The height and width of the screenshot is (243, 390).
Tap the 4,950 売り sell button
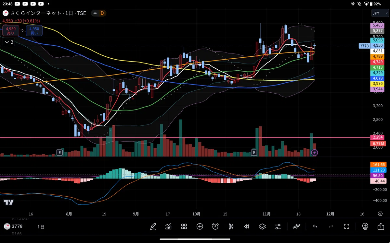[x=11, y=31]
